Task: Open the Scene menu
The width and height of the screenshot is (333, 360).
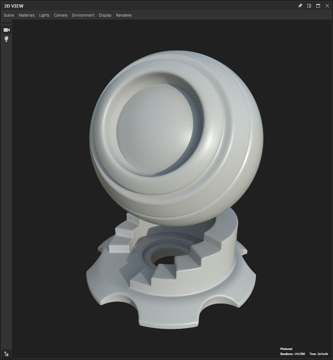Action: (x=9, y=15)
